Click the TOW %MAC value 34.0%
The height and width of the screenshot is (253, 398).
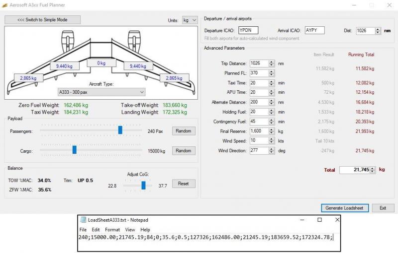pyautogui.click(x=44, y=181)
